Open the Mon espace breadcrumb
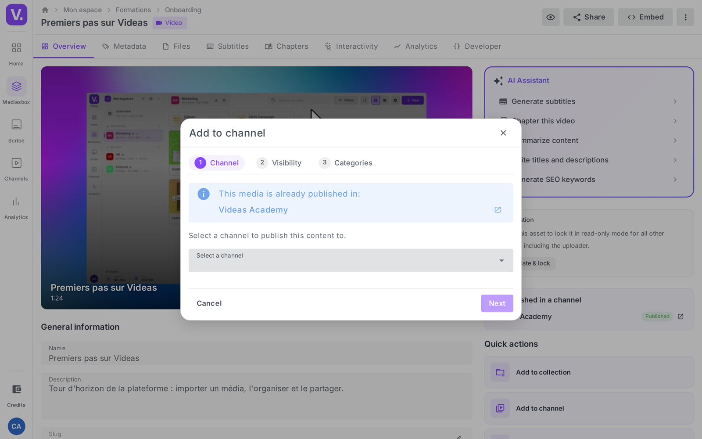The height and width of the screenshot is (439, 702). 82,10
